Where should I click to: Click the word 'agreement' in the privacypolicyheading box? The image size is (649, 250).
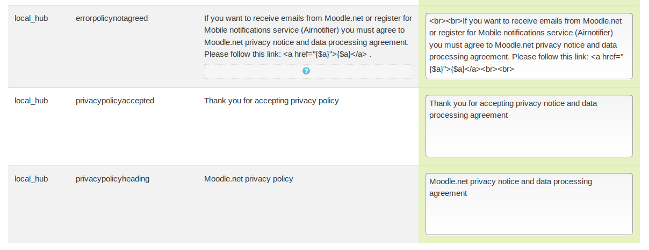pyautogui.click(x=448, y=194)
